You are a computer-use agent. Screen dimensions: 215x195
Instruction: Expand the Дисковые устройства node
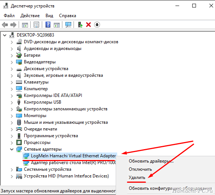point(12,69)
